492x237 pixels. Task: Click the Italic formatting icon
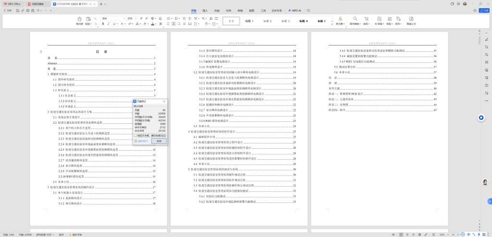click(x=109, y=24)
